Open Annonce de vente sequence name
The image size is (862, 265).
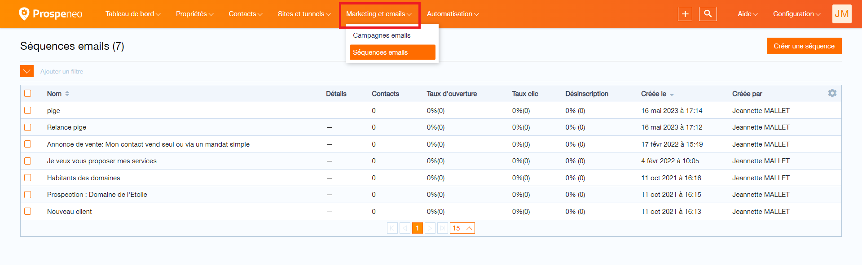point(148,144)
